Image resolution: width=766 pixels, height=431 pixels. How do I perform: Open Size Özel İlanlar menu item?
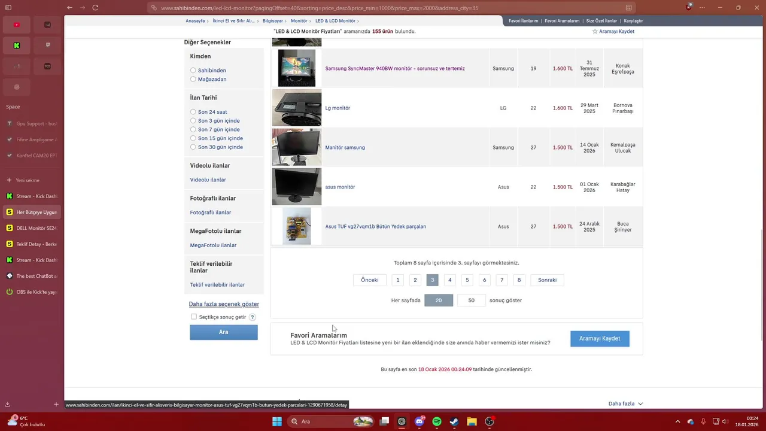point(601,21)
